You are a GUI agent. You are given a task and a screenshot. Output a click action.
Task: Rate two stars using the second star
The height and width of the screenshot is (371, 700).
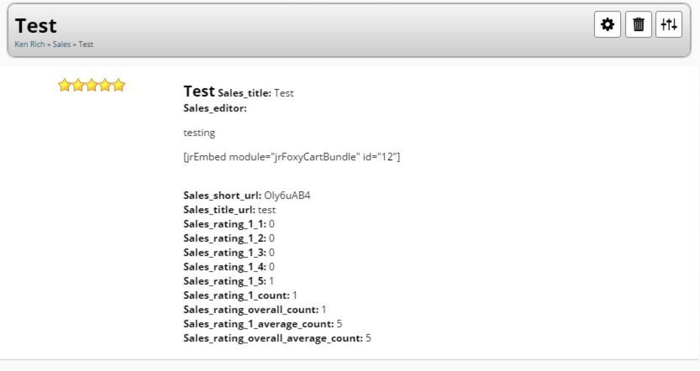point(78,85)
